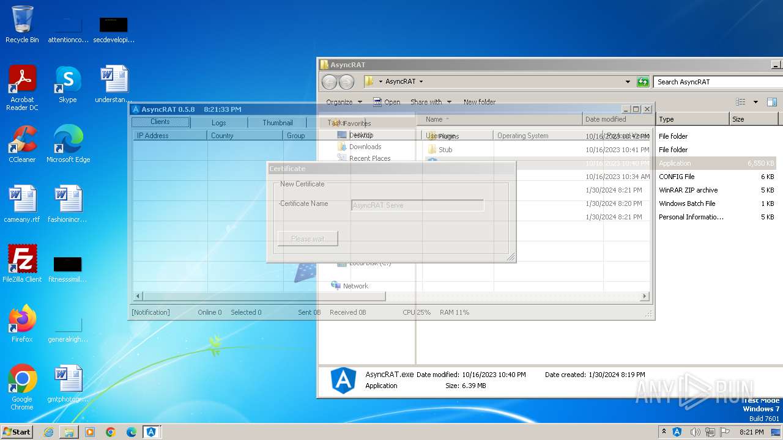Screen dimensions: 783x440
Task: Open the volume speaker tray icon
Action: 694,432
